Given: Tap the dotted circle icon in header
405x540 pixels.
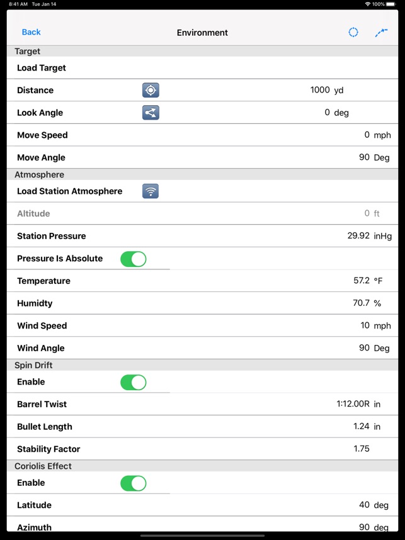Looking at the screenshot, I should (x=353, y=32).
